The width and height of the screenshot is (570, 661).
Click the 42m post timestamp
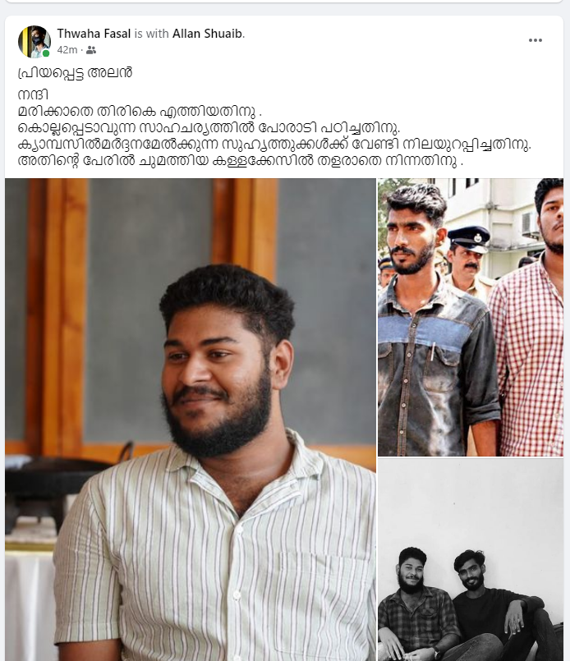click(67, 50)
